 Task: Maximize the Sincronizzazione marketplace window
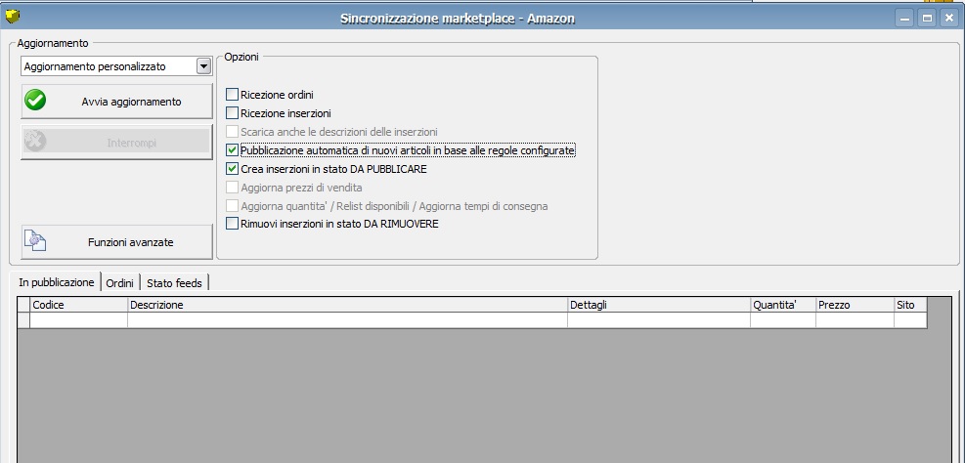[x=926, y=19]
